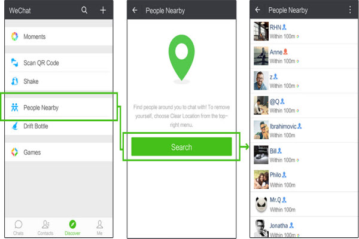The width and height of the screenshot is (359, 239).
Task: Tap the WeChat search magnifier icon
Action: [x=84, y=10]
